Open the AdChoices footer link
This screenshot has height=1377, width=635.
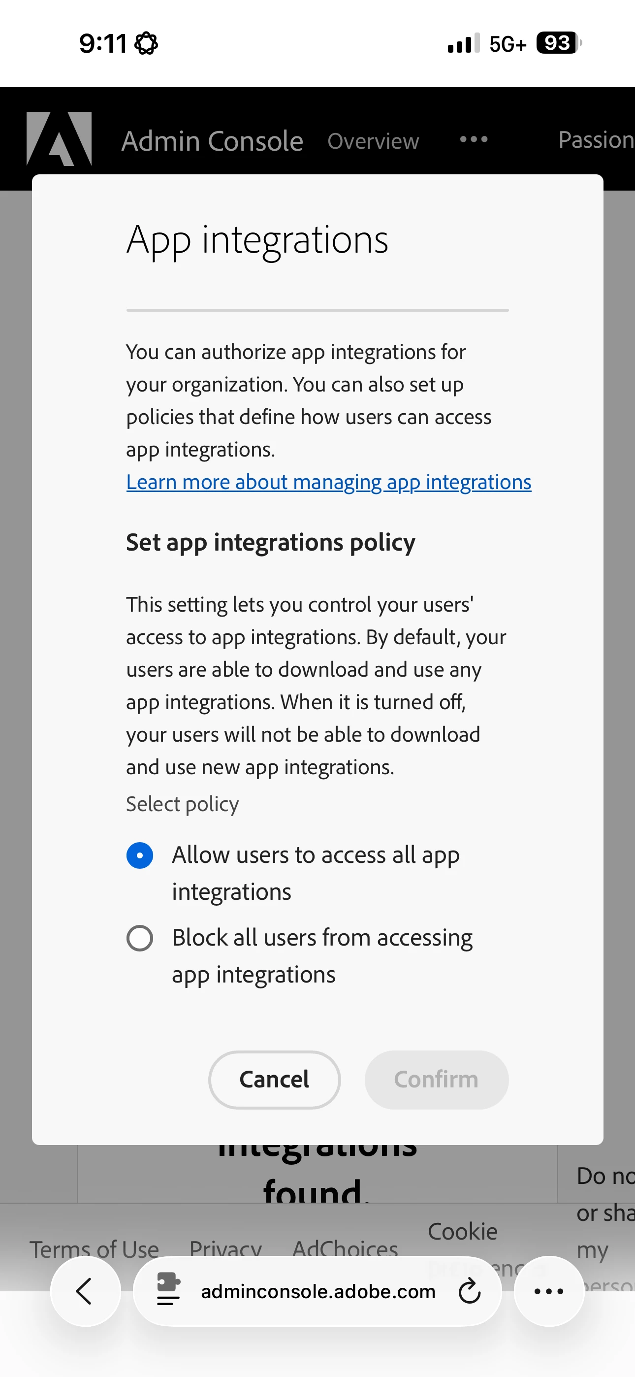(345, 1250)
